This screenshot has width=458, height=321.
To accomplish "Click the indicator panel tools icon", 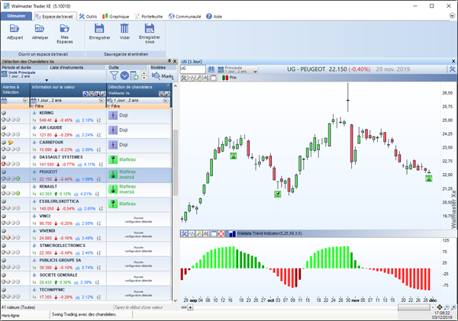I will (184, 233).
